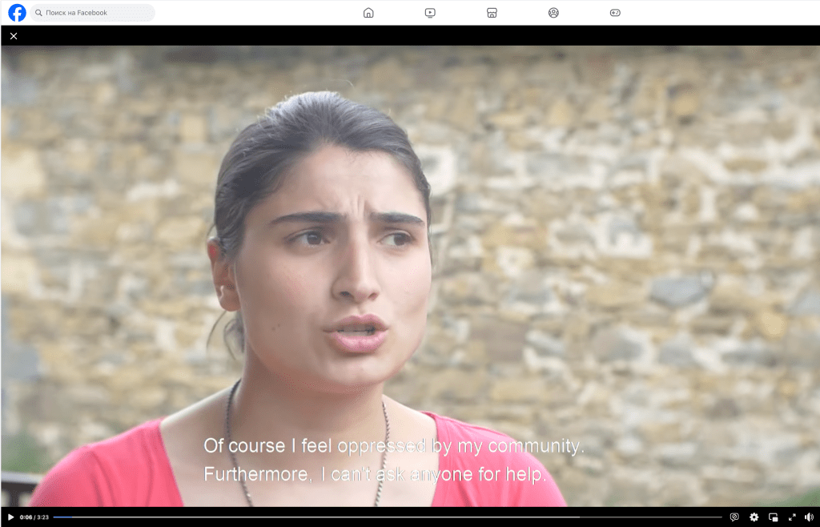The image size is (820, 527).
Task: Close the video viewer with X
Action: click(x=14, y=36)
